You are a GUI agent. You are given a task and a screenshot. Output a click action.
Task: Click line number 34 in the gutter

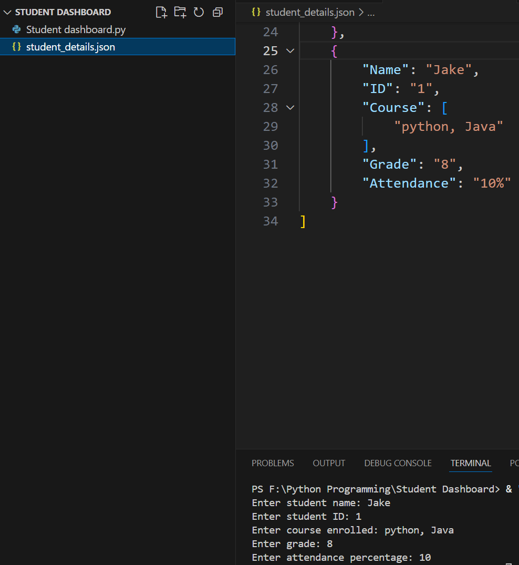point(271,221)
